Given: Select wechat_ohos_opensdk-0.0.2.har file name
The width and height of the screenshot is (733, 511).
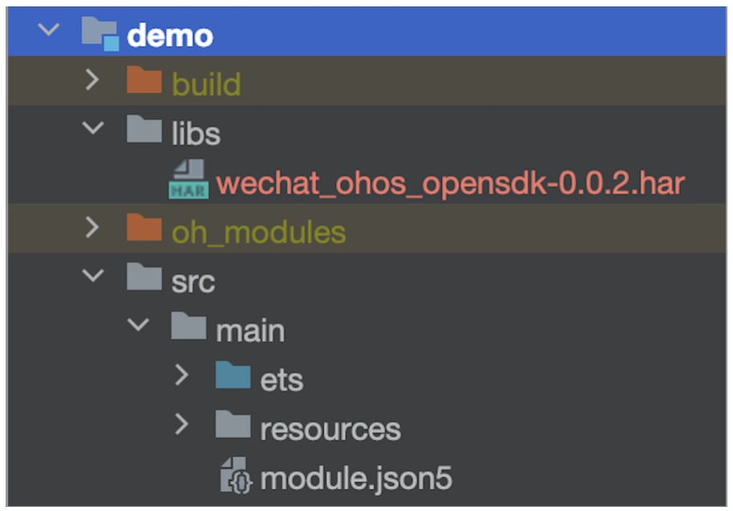Looking at the screenshot, I should click(450, 183).
